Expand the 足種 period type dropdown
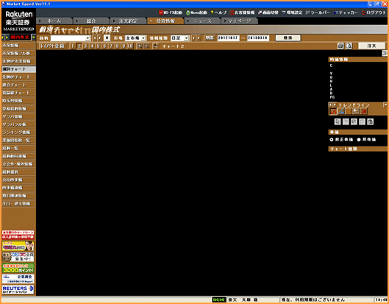The image size is (389, 304). coord(187,38)
